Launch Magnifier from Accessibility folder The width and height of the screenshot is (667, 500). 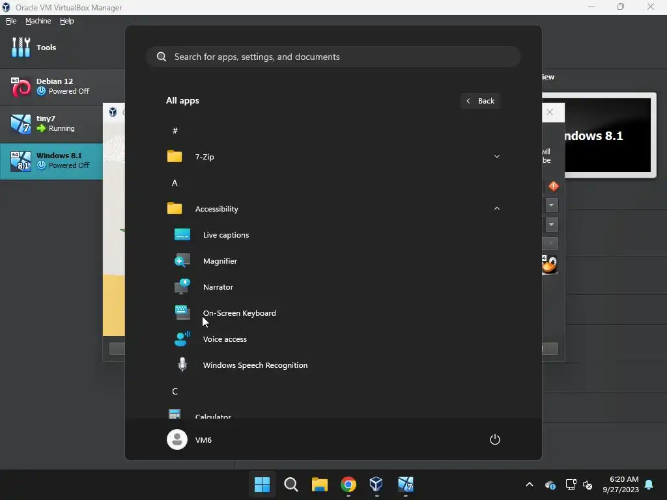[x=334, y=260]
